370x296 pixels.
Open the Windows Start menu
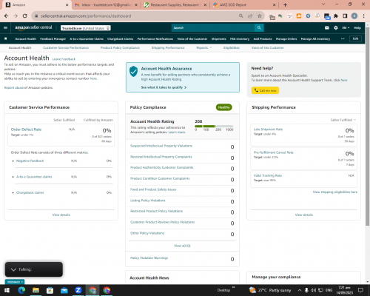(7, 290)
